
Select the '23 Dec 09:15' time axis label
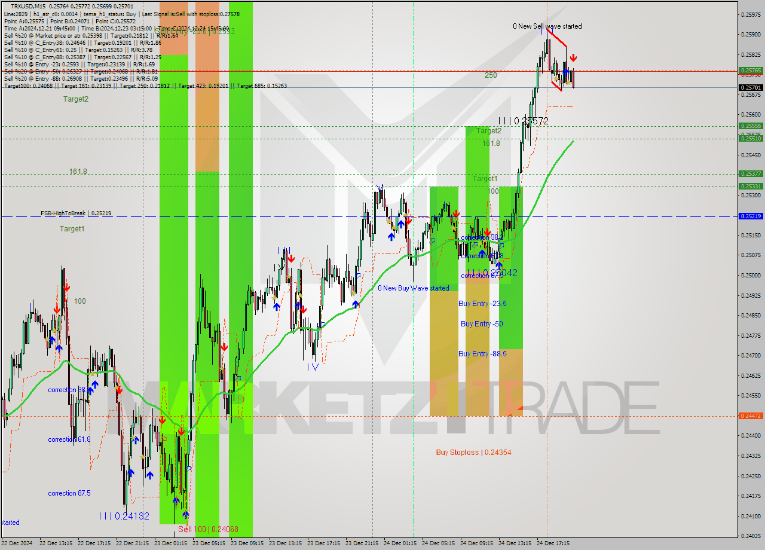[x=247, y=543]
